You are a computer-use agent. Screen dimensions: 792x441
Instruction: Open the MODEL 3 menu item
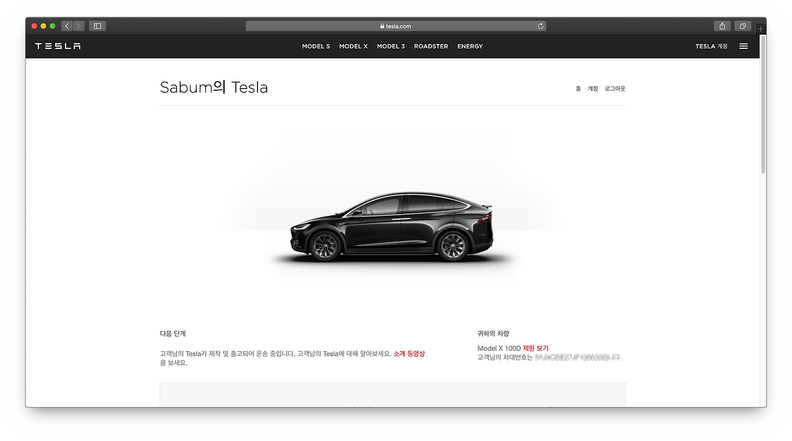(x=391, y=46)
